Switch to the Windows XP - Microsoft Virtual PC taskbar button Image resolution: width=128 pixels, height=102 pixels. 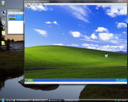[x=56, y=100]
